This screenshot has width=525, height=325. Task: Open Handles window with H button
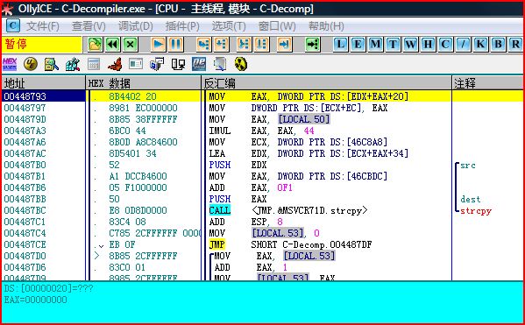[428, 44]
